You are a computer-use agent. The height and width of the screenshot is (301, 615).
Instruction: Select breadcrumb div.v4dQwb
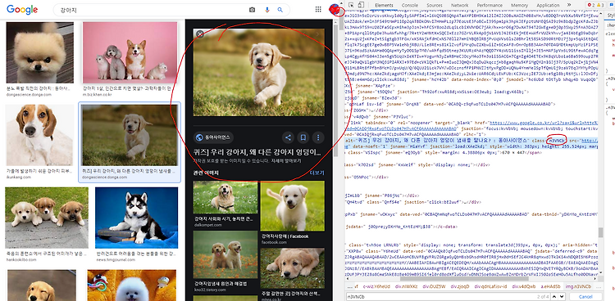(x=524, y=286)
